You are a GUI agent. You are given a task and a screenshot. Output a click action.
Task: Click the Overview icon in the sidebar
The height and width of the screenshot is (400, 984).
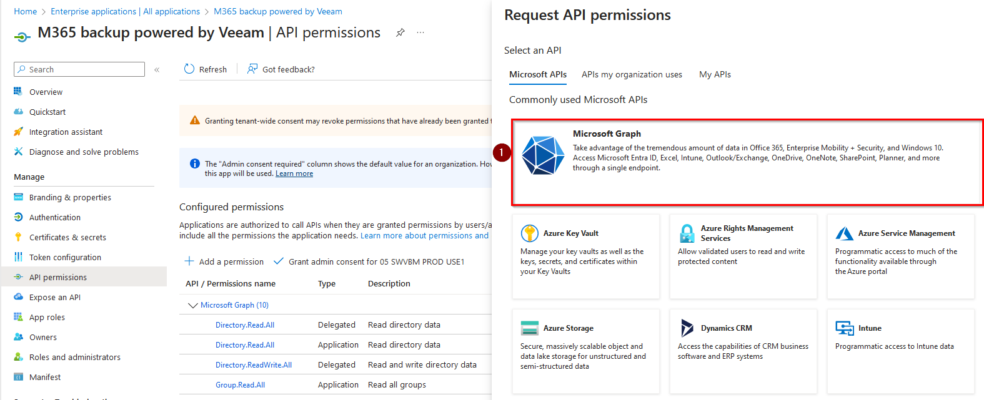[x=18, y=92]
